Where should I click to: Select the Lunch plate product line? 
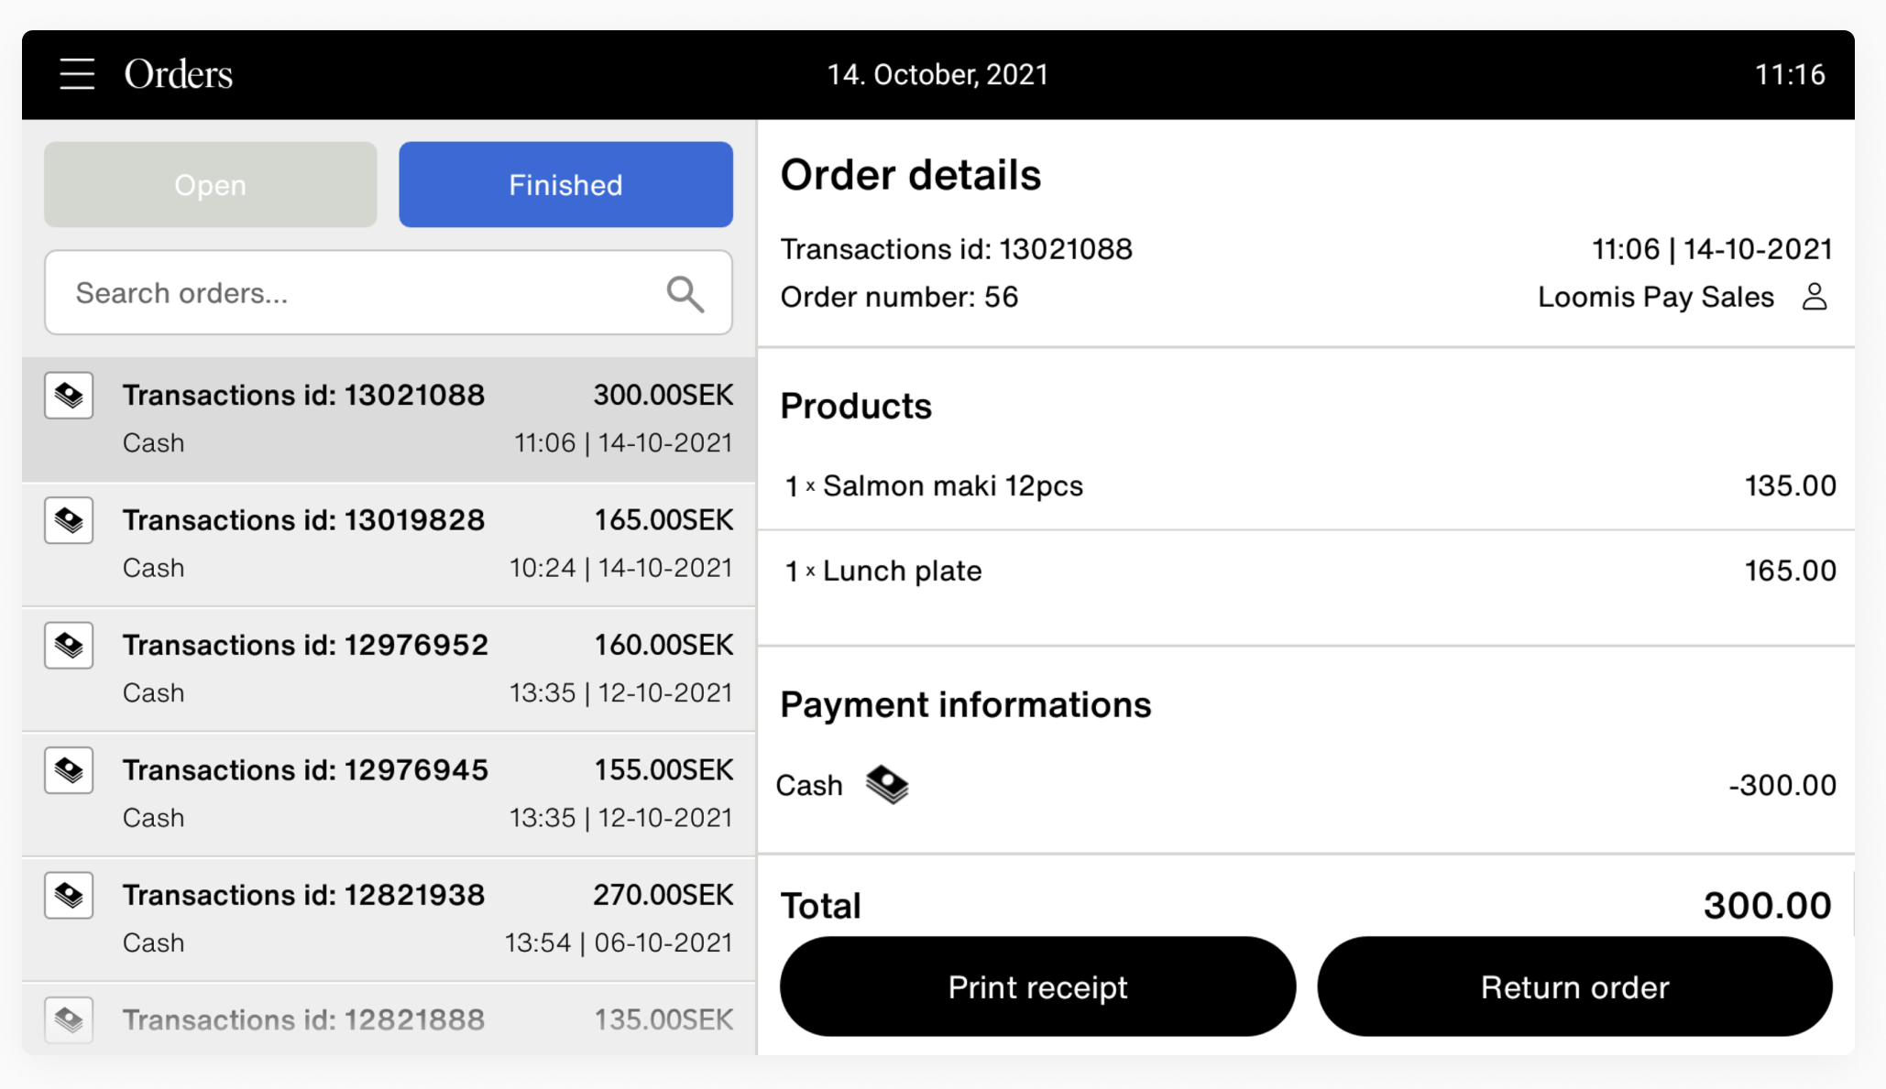pyautogui.click(x=1306, y=572)
